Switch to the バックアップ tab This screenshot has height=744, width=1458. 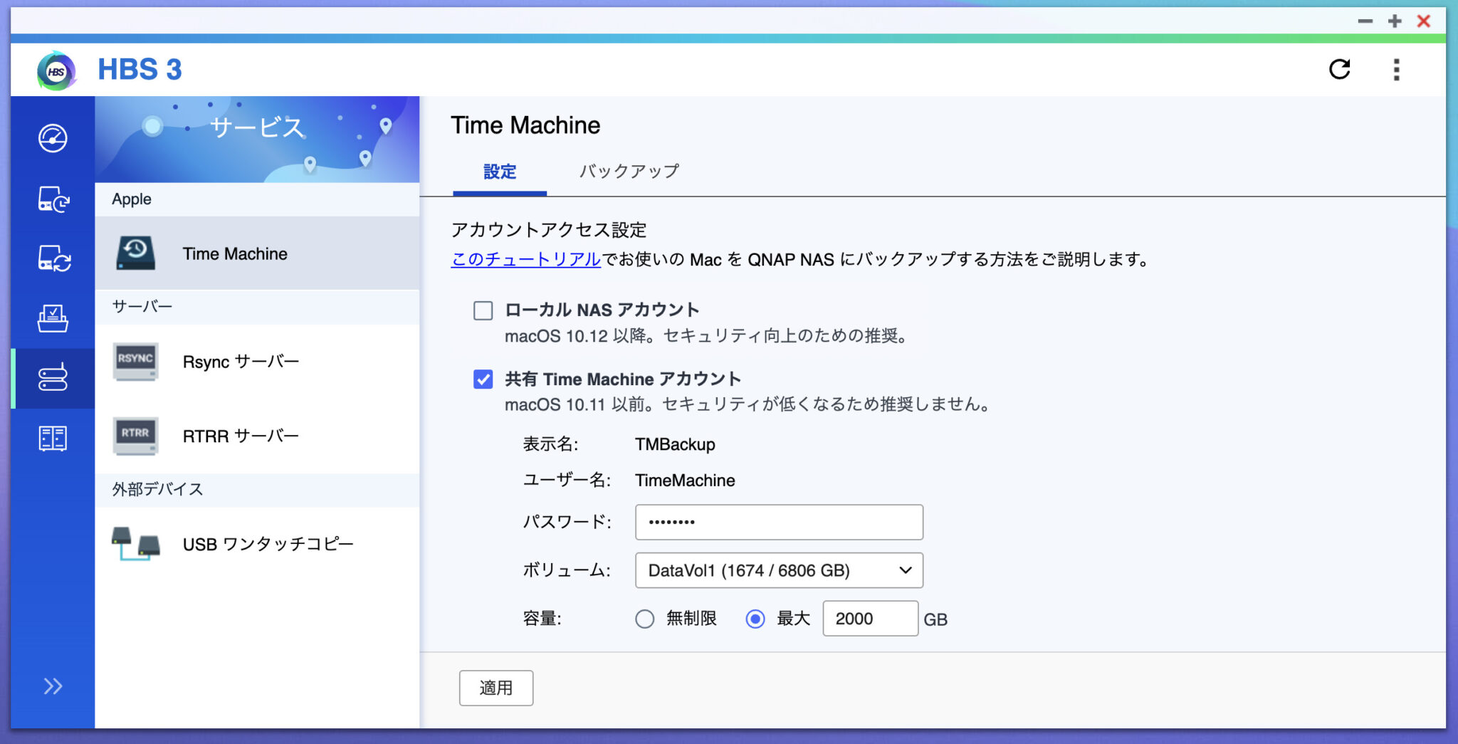[x=629, y=171]
